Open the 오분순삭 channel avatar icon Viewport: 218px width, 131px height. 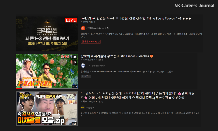click(83, 107)
